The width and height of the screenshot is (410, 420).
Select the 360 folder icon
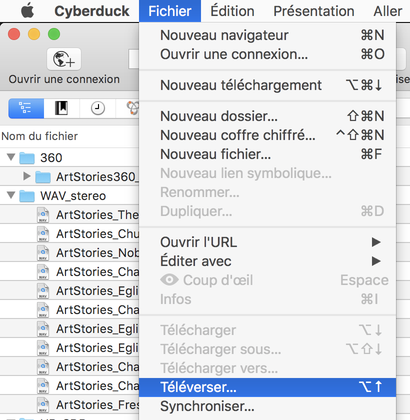pos(27,158)
